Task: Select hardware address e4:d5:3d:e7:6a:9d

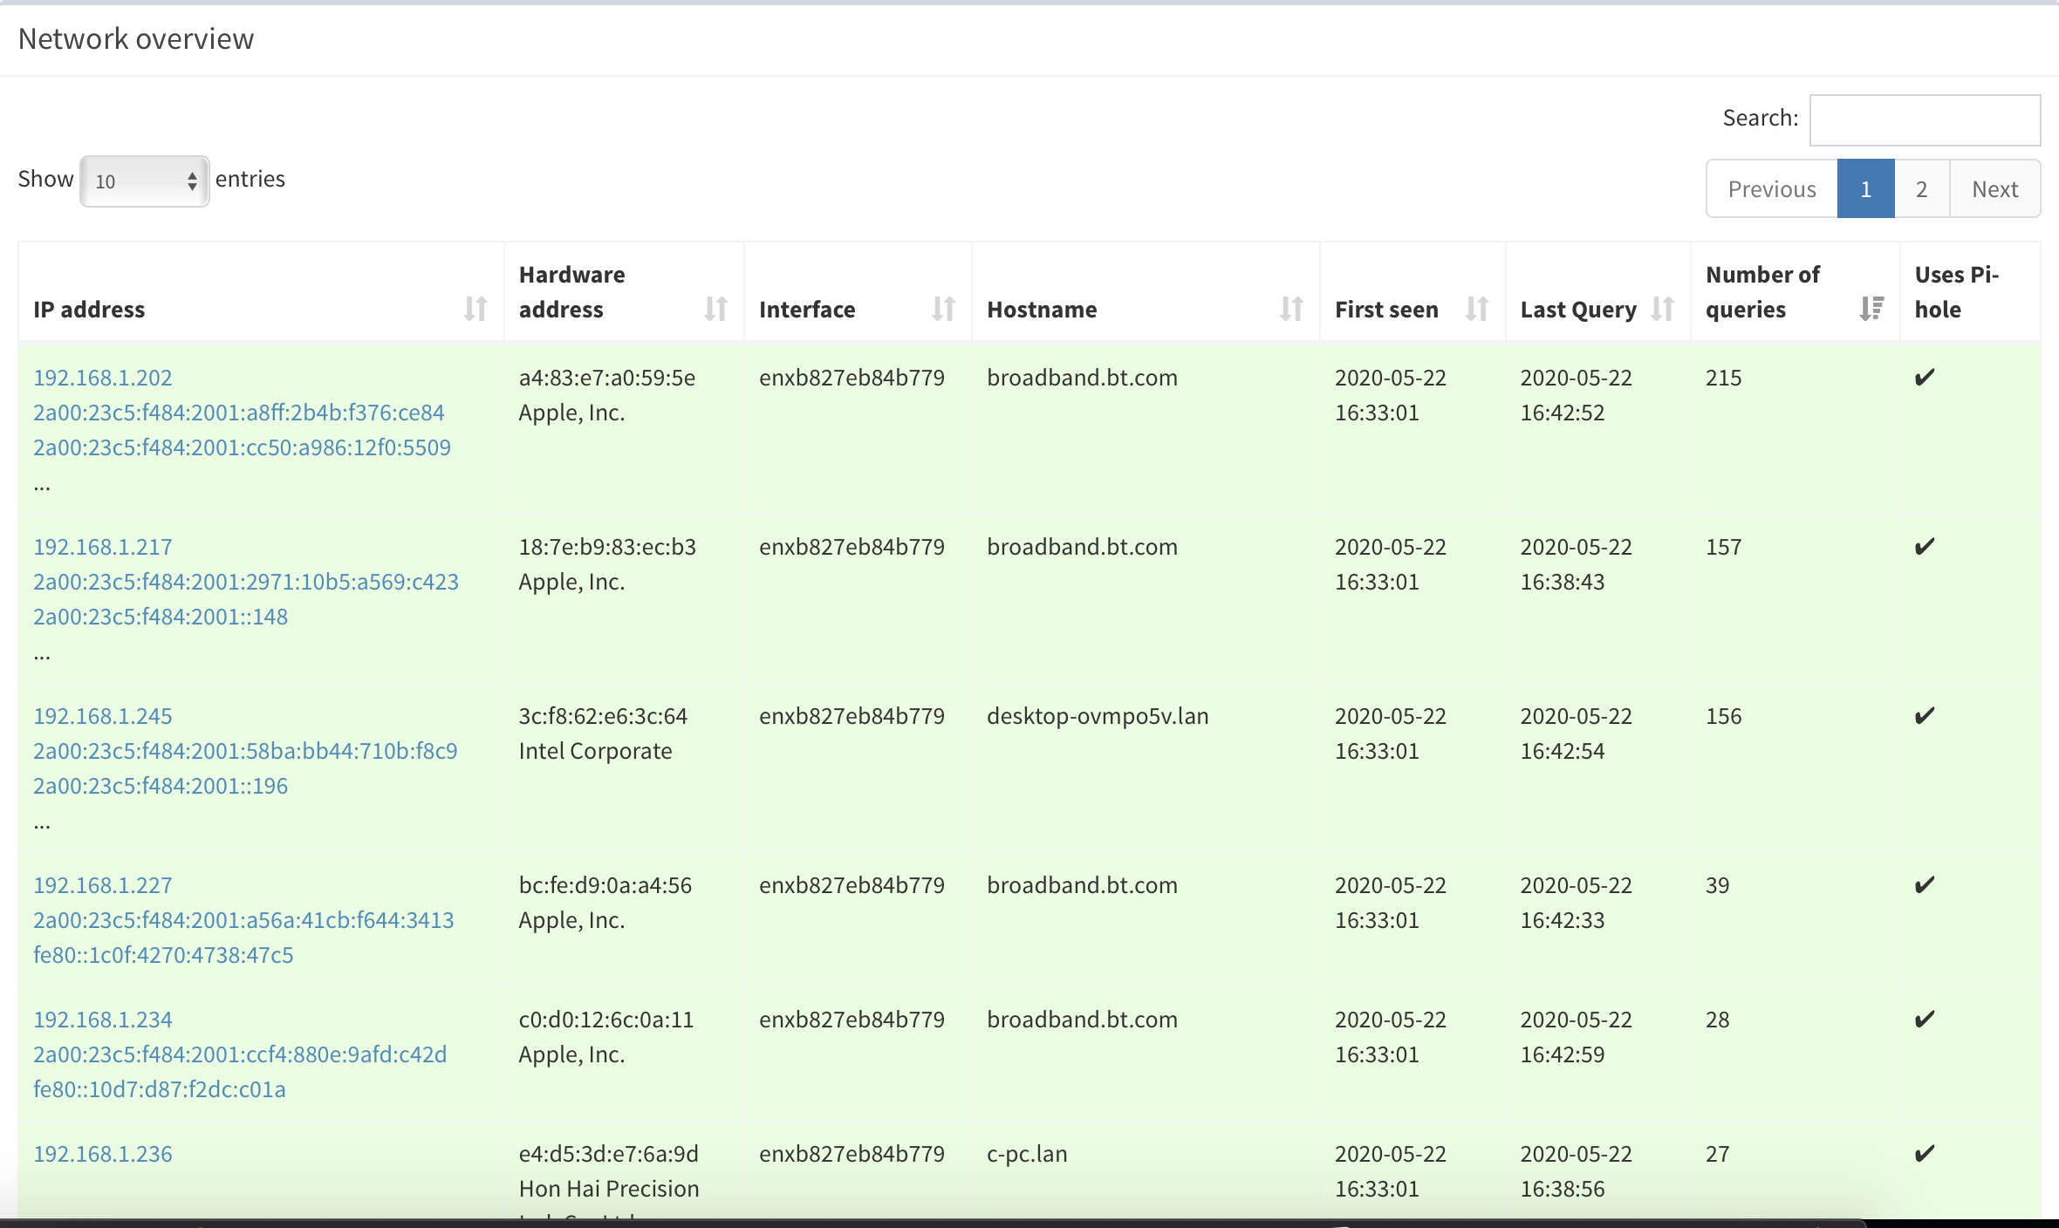Action: click(x=609, y=1154)
